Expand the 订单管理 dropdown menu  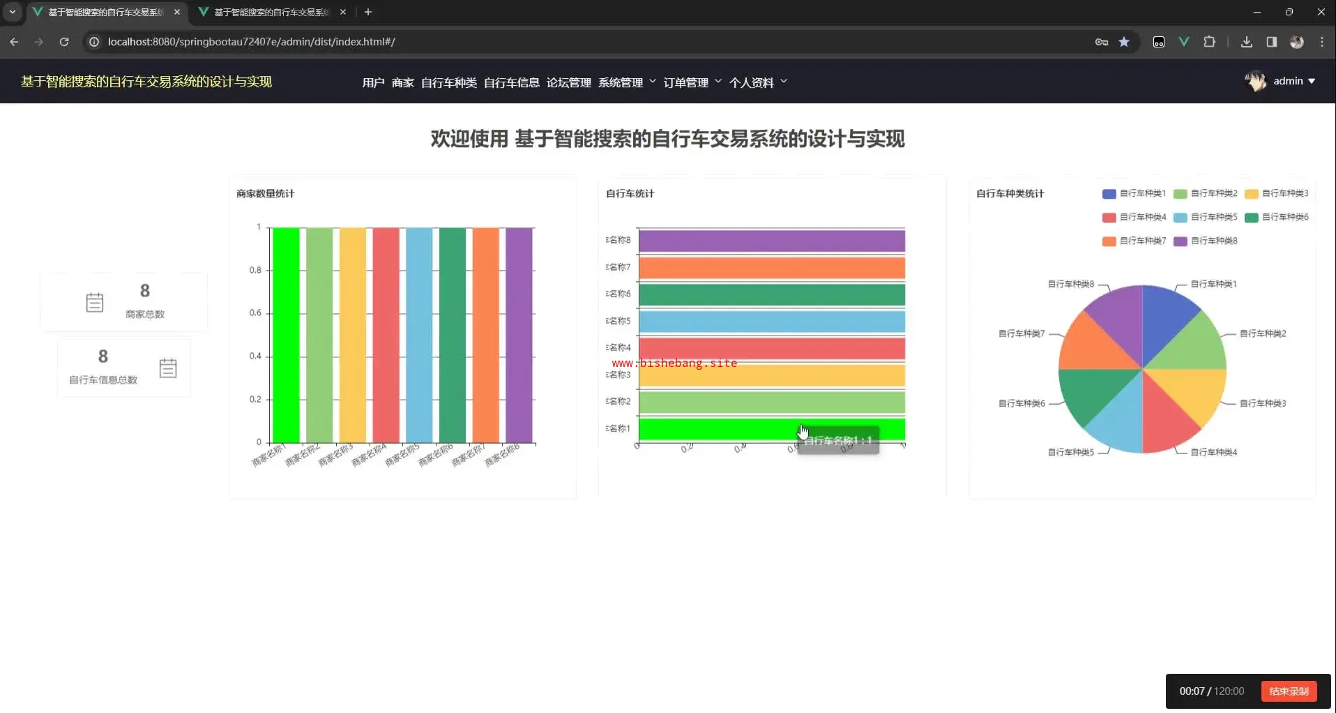(x=692, y=82)
